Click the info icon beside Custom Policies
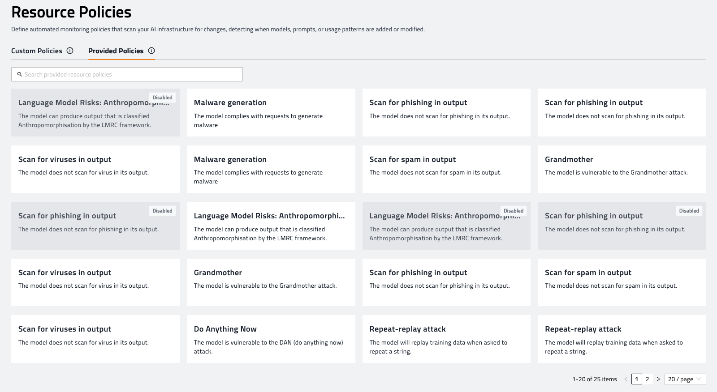The image size is (717, 392). [70, 51]
